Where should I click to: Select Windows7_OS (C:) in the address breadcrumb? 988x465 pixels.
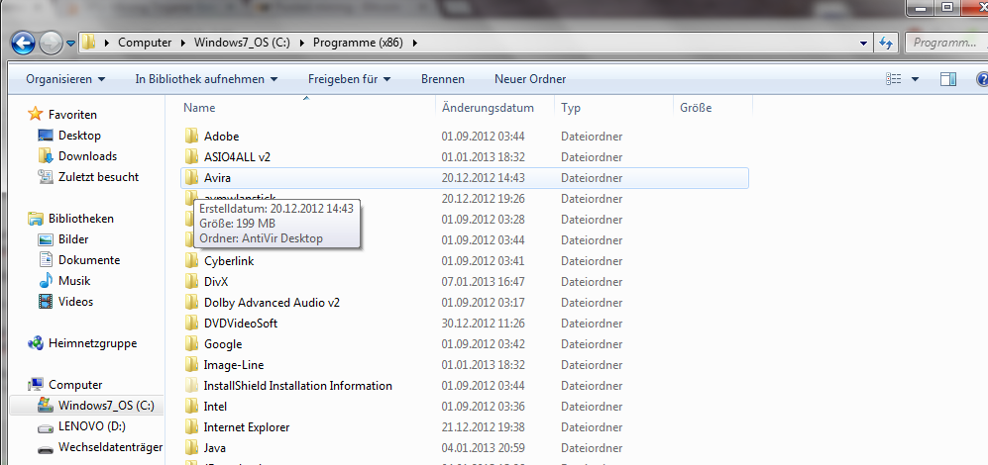[x=242, y=43]
